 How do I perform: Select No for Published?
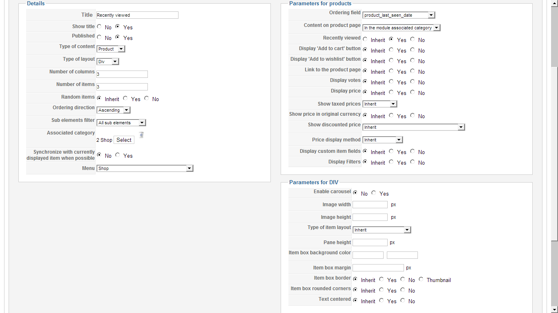99,37
